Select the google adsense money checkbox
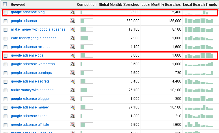This screenshot has width=219, height=133. [5, 108]
